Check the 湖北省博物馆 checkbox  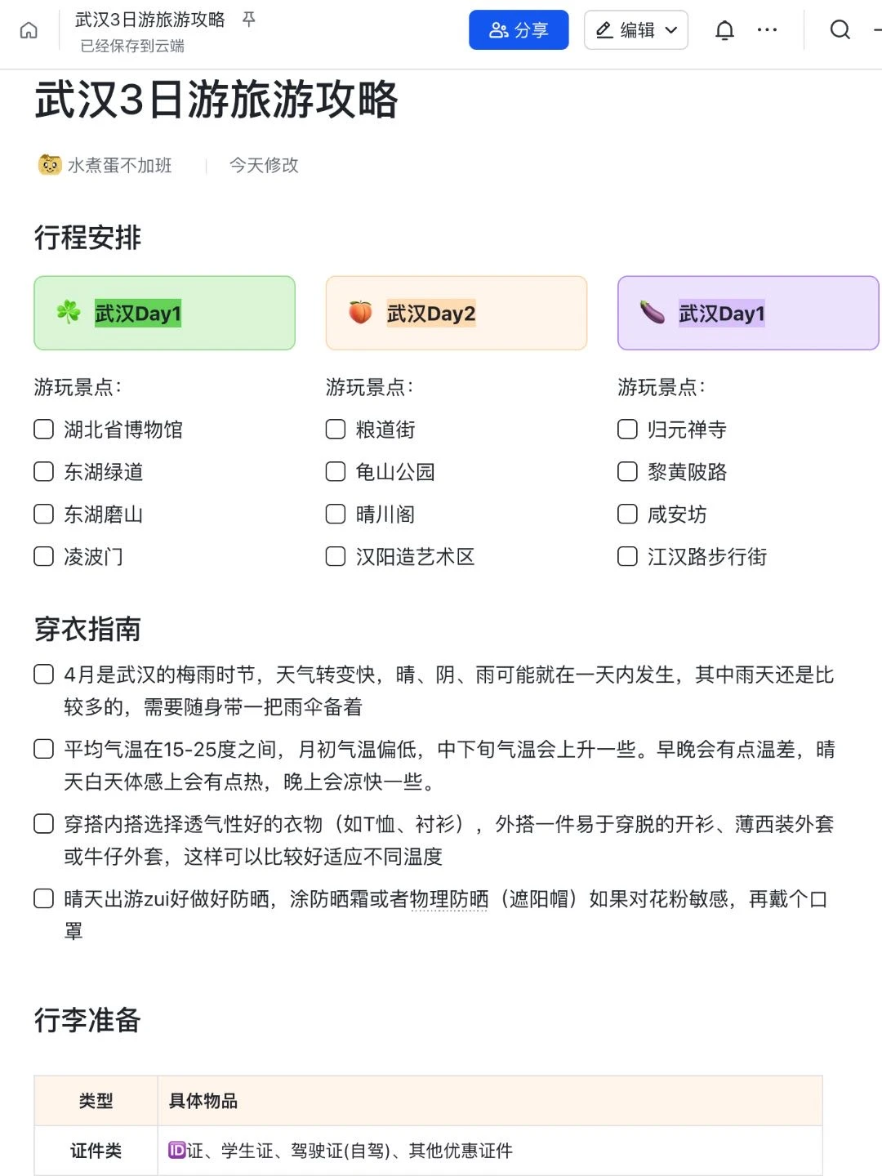(x=44, y=430)
